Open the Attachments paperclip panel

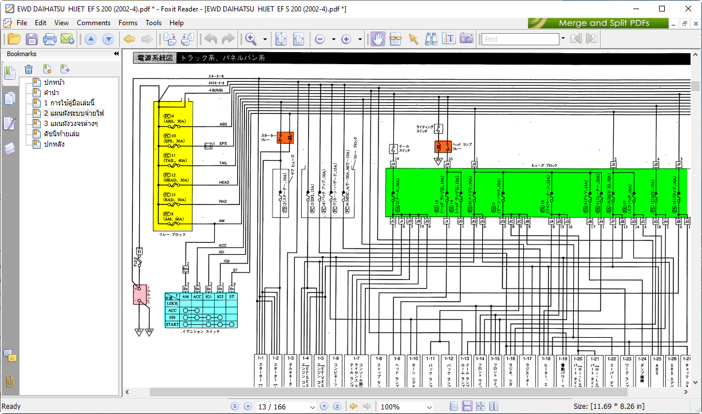[x=10, y=380]
